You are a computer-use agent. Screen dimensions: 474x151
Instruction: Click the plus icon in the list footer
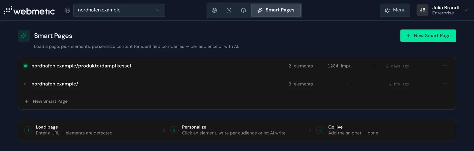click(27, 101)
